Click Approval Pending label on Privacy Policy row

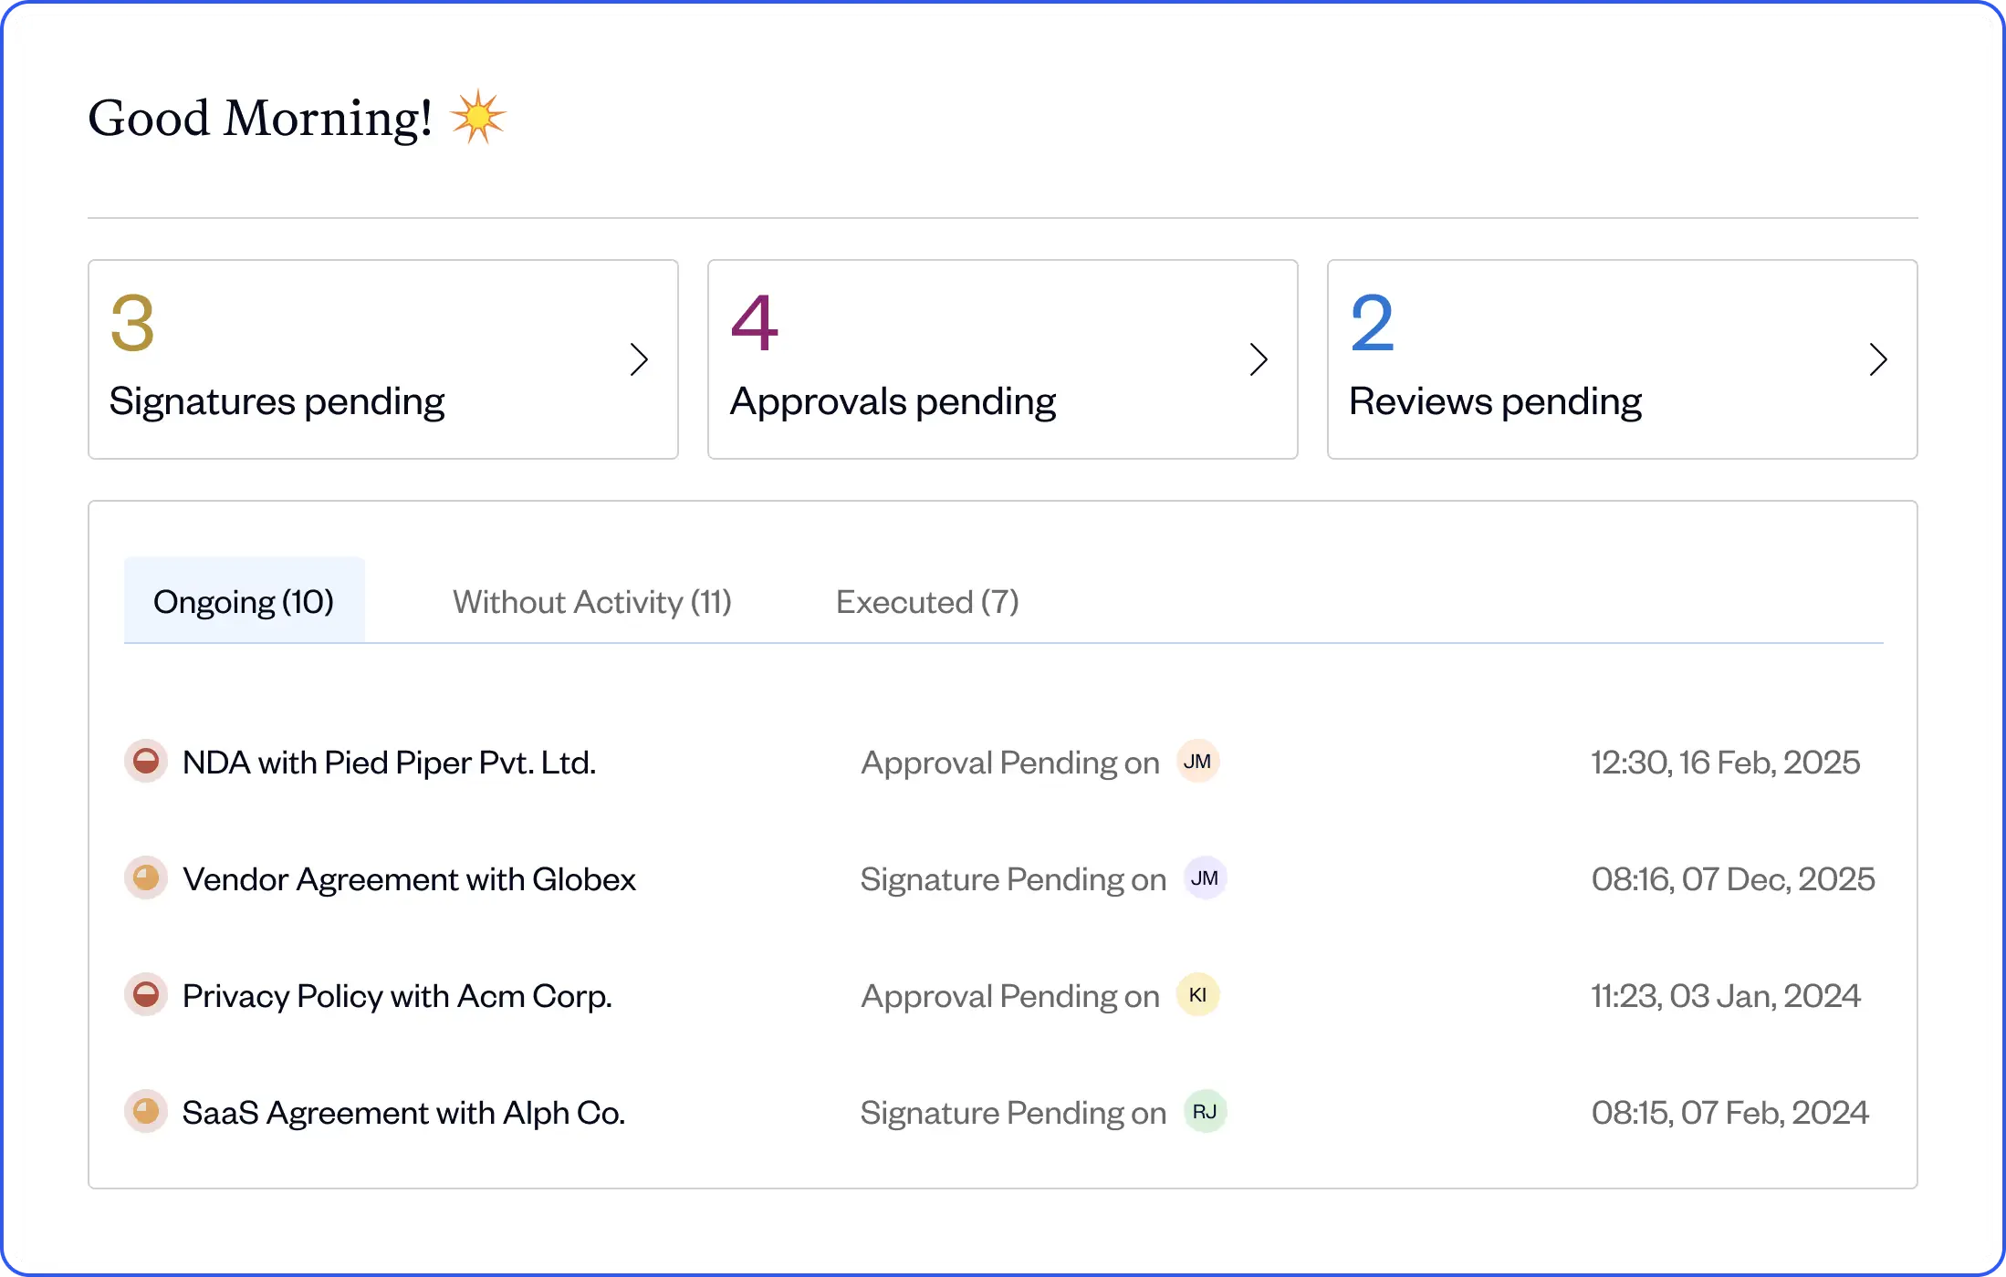(x=1008, y=995)
